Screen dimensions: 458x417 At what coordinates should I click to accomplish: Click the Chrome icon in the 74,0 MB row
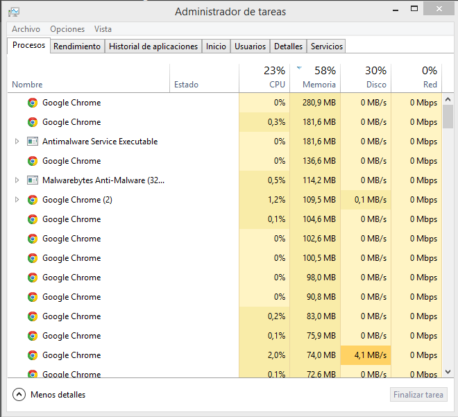coord(33,355)
